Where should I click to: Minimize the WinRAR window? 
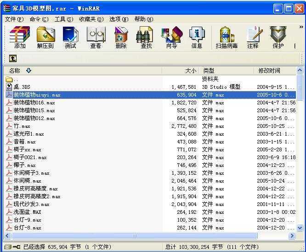pyautogui.click(x=278, y=9)
